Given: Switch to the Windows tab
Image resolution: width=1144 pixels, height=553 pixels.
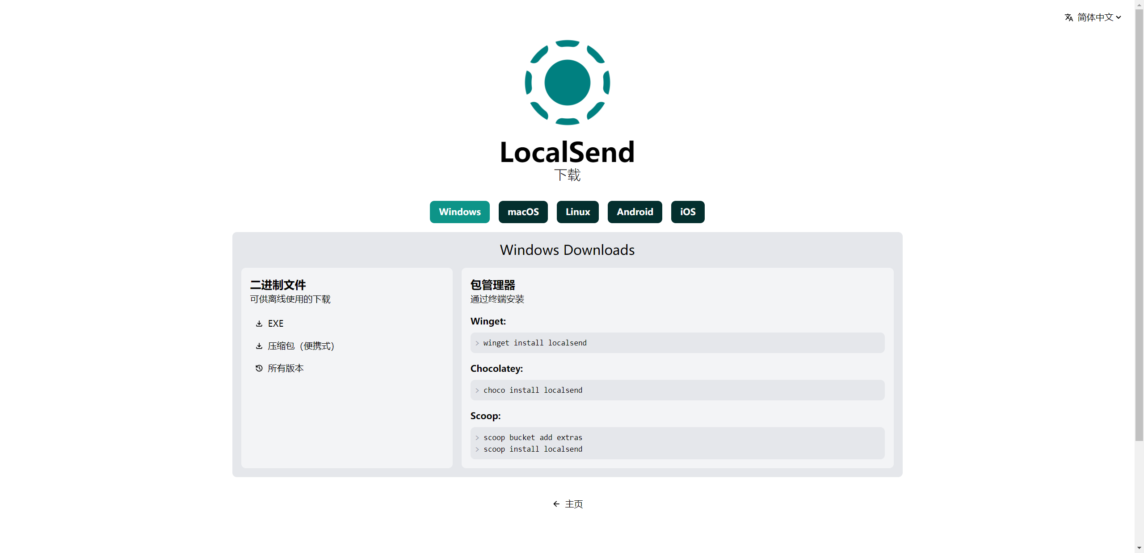Looking at the screenshot, I should pyautogui.click(x=459, y=212).
